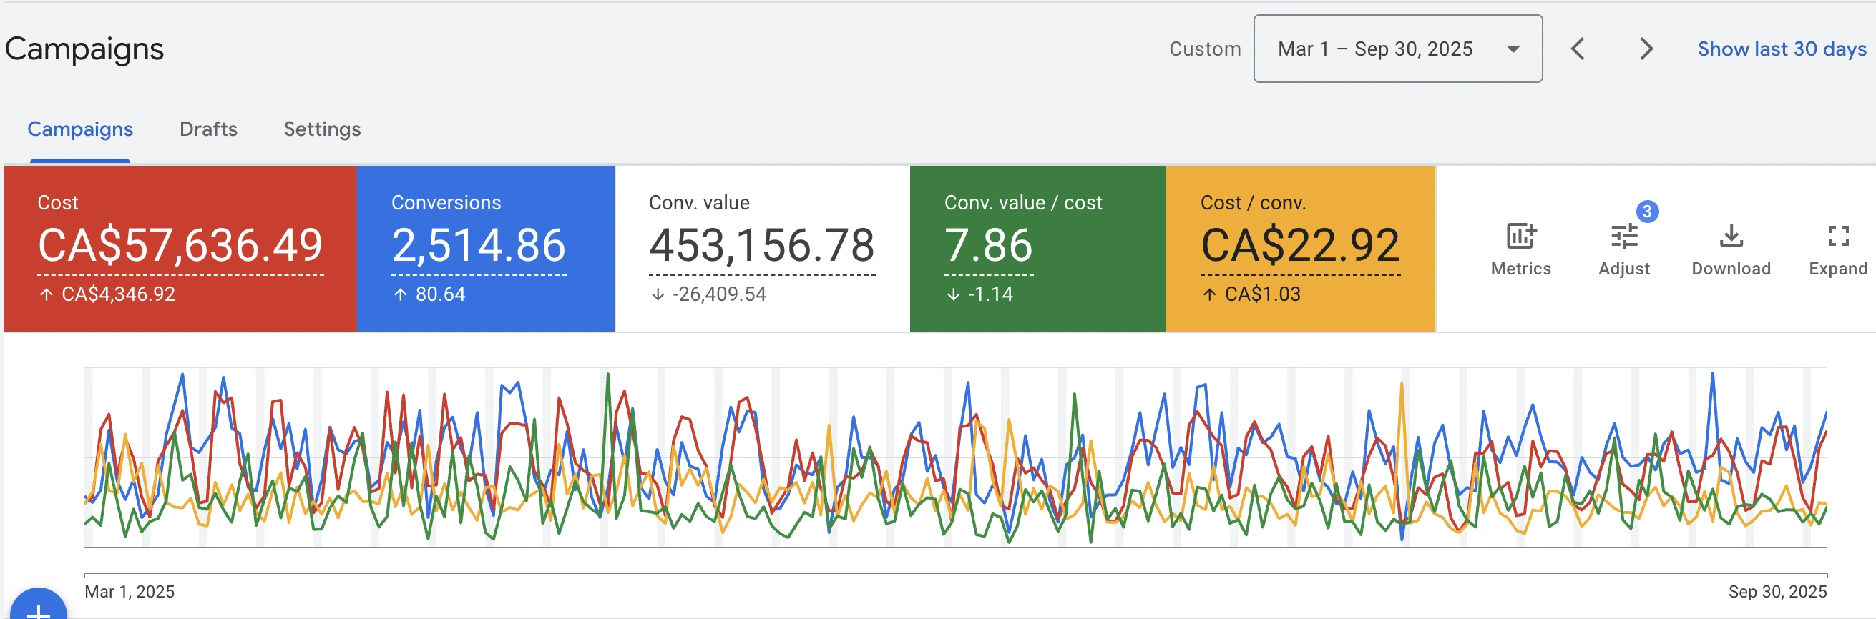Image resolution: width=1876 pixels, height=619 pixels.
Task: Select the white Conv. value card
Action: coord(763,249)
